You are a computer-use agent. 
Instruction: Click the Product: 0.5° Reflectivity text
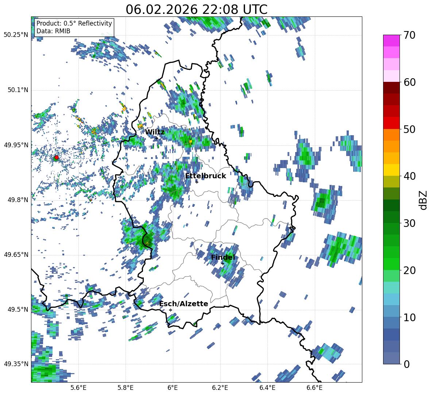click(74, 23)
